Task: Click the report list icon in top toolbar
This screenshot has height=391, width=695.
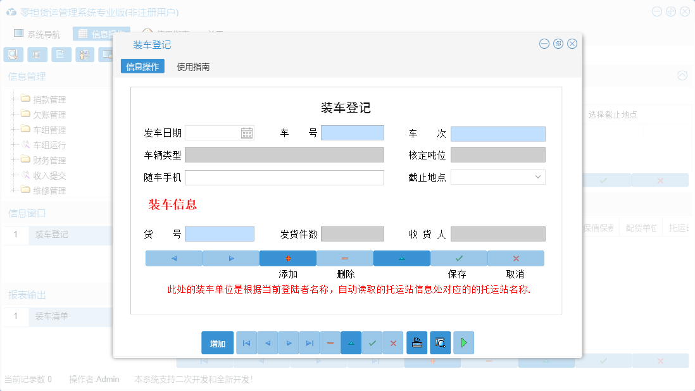Action: coord(37,54)
